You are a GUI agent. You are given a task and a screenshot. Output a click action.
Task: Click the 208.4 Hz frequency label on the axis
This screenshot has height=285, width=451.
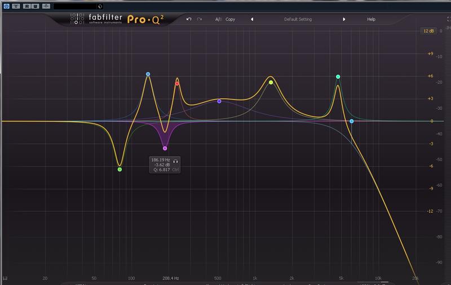click(x=171, y=278)
